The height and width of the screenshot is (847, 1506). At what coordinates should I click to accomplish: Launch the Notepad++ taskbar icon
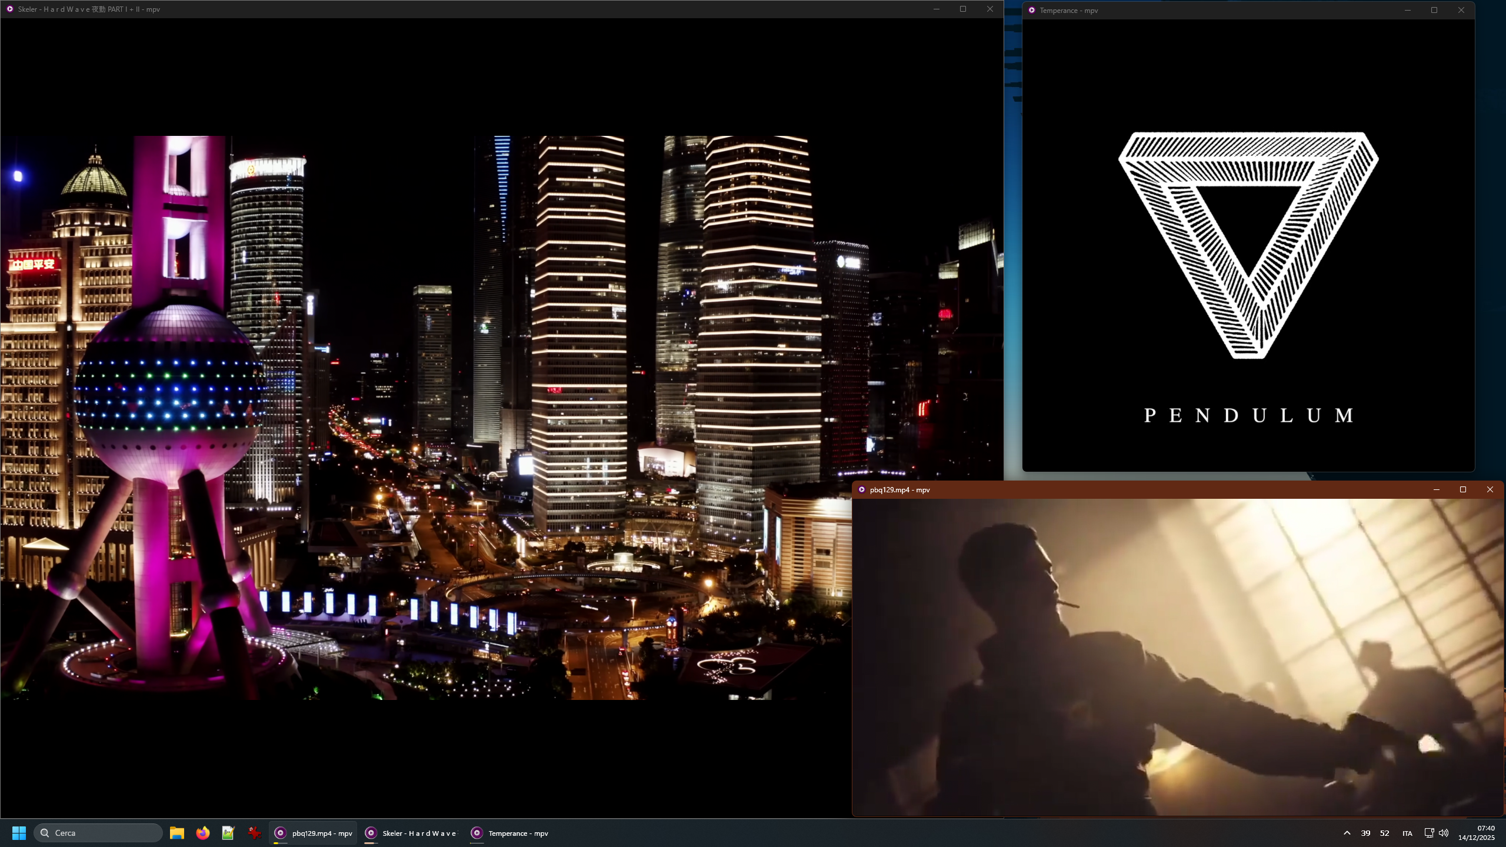point(228,833)
